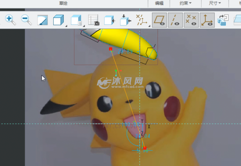Select the 28.89 dimension near banana
Viewport: 241px width, 166px height.
(125, 52)
